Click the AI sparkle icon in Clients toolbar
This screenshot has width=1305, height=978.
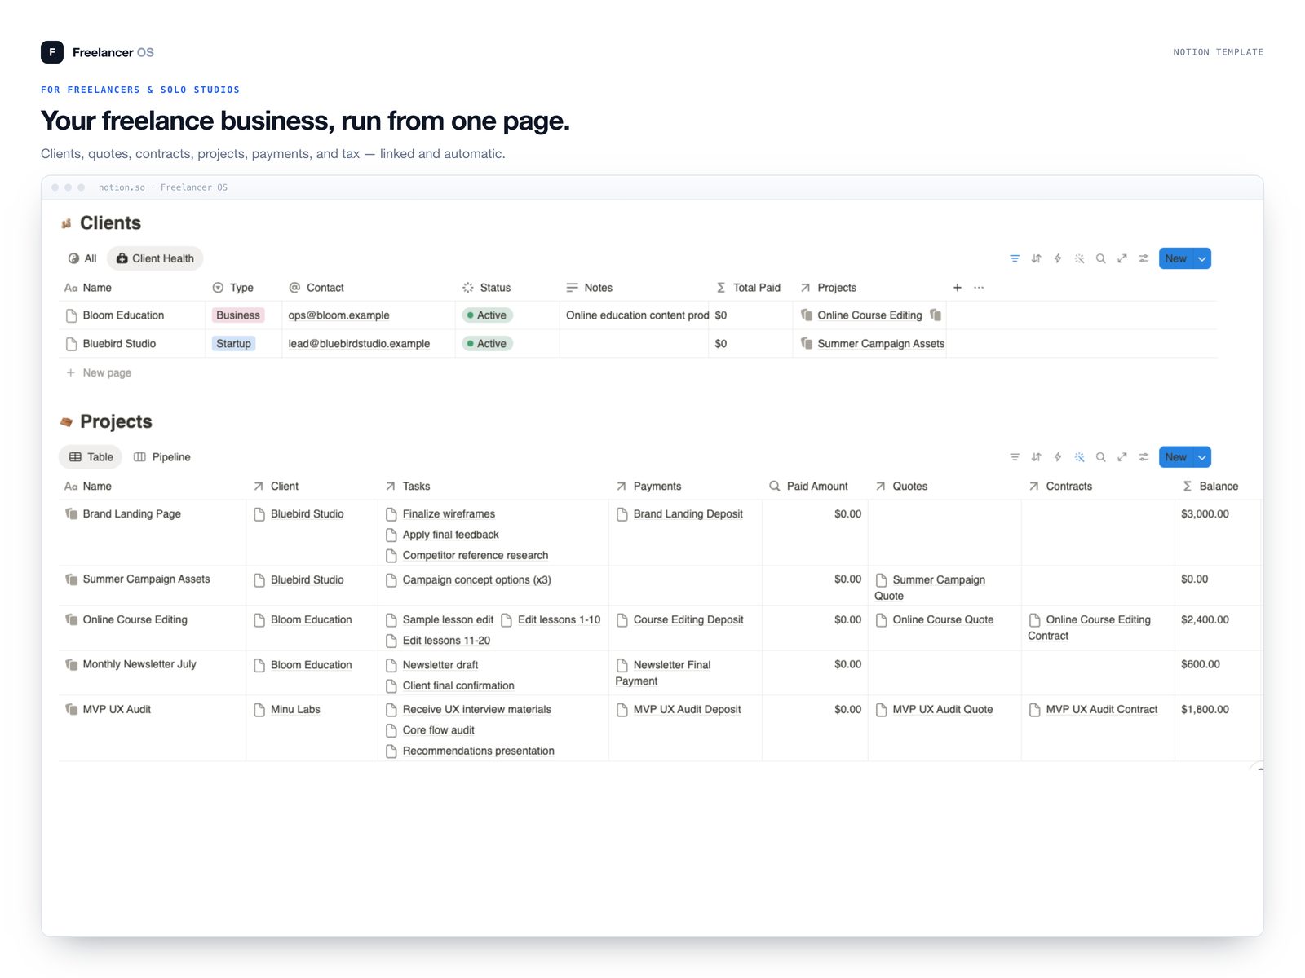1079,258
